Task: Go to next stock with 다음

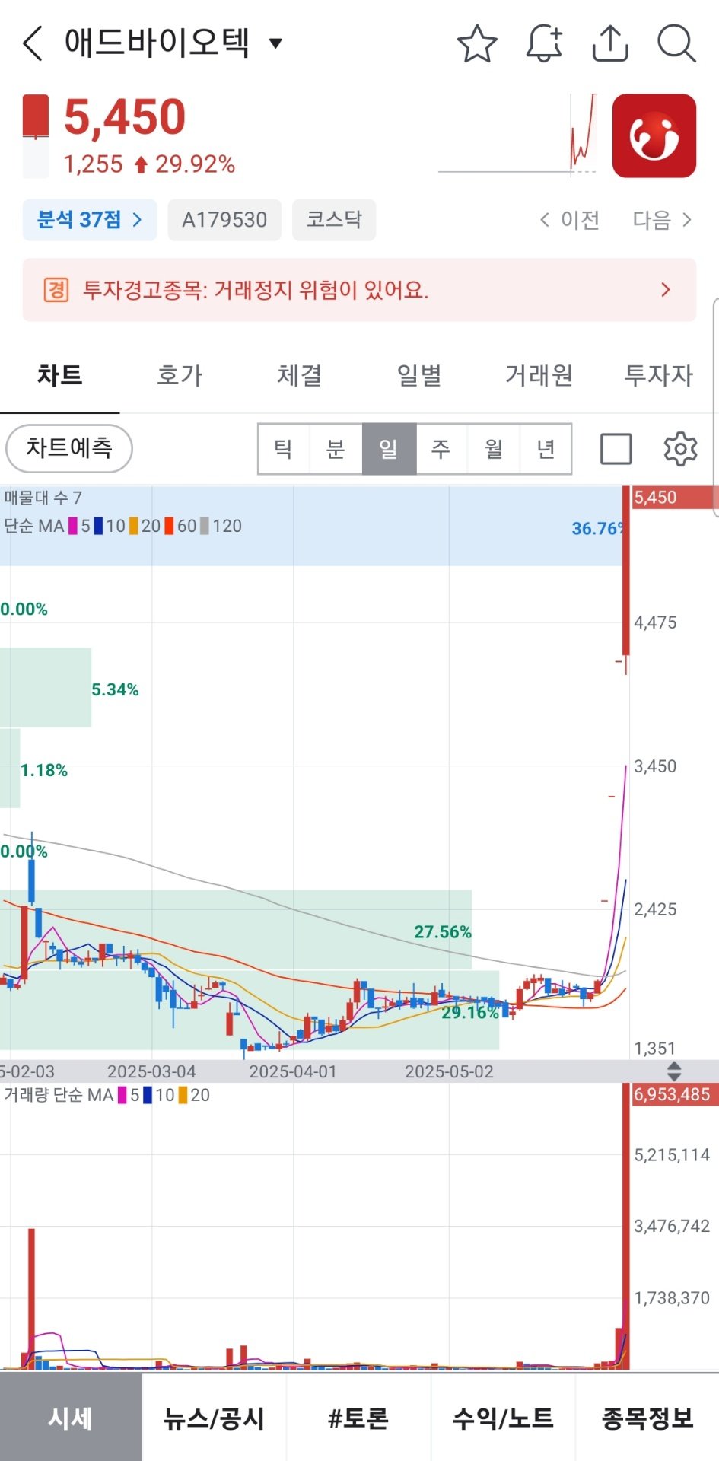Action: [x=663, y=220]
